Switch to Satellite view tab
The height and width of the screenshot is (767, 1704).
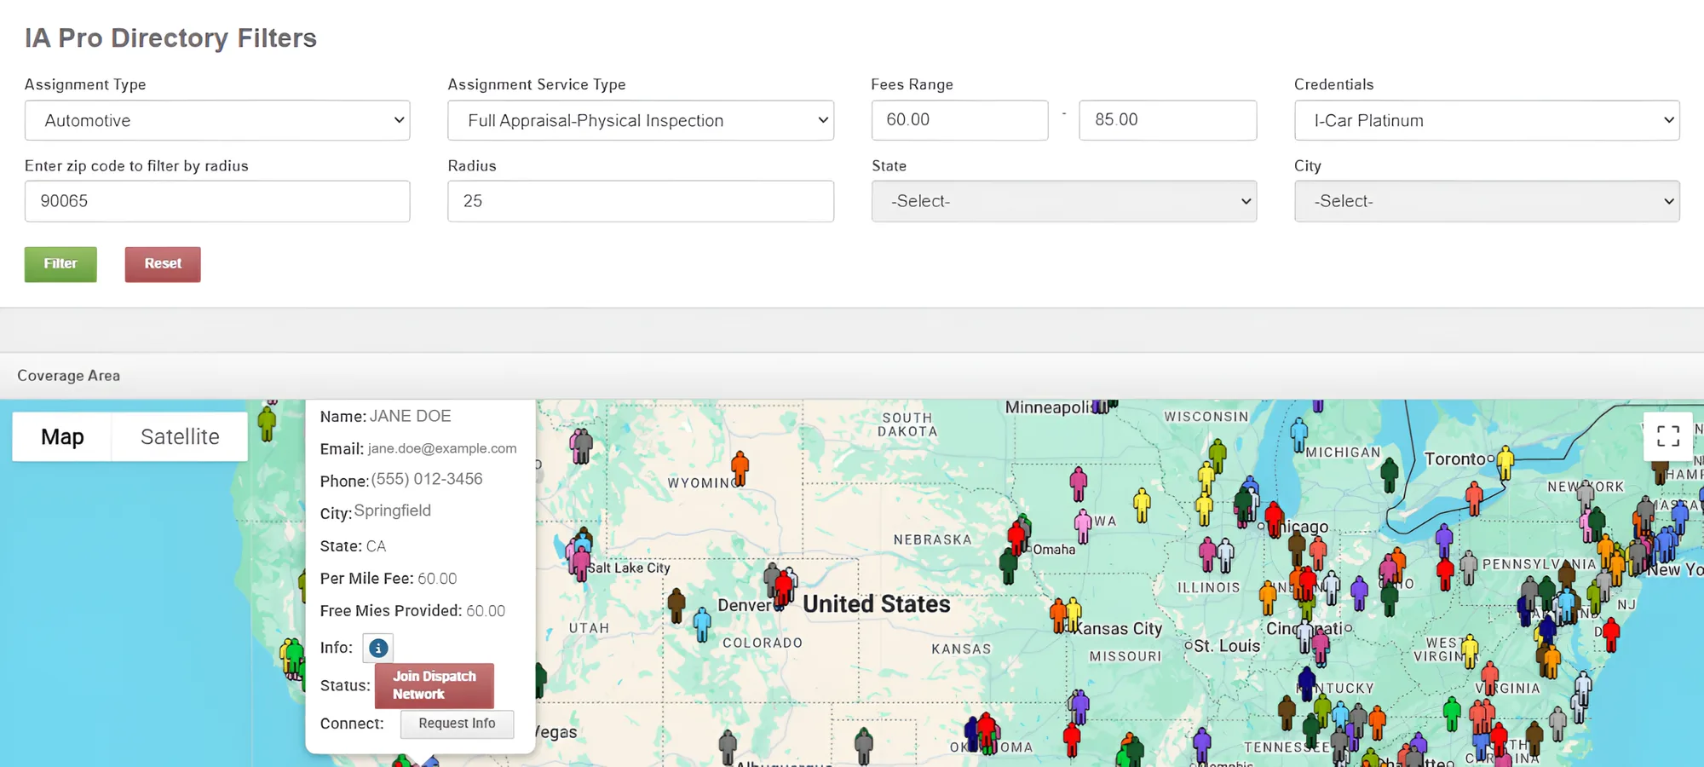point(180,437)
